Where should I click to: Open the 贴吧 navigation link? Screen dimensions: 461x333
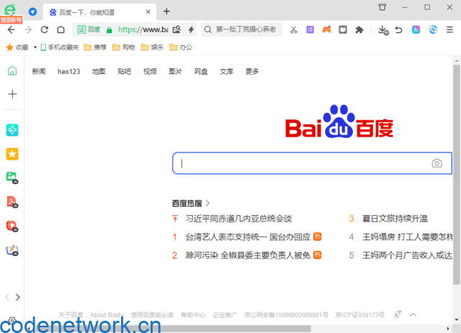click(x=125, y=71)
